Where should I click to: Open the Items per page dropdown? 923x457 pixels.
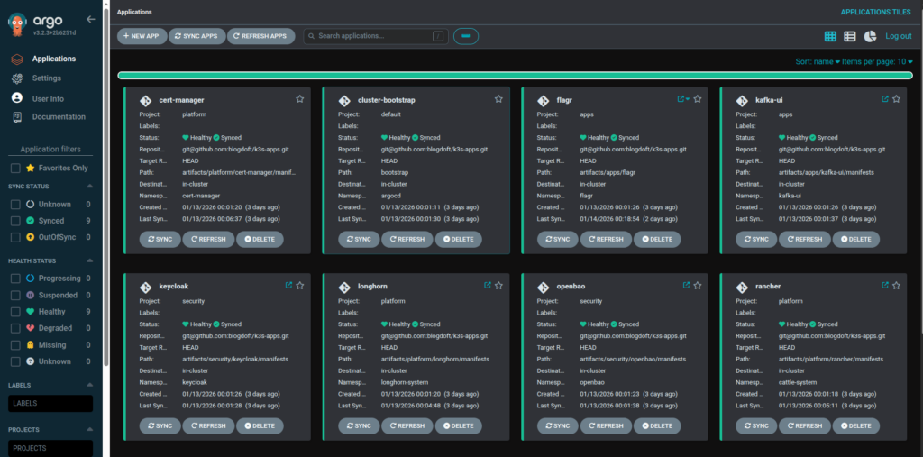tap(881, 61)
